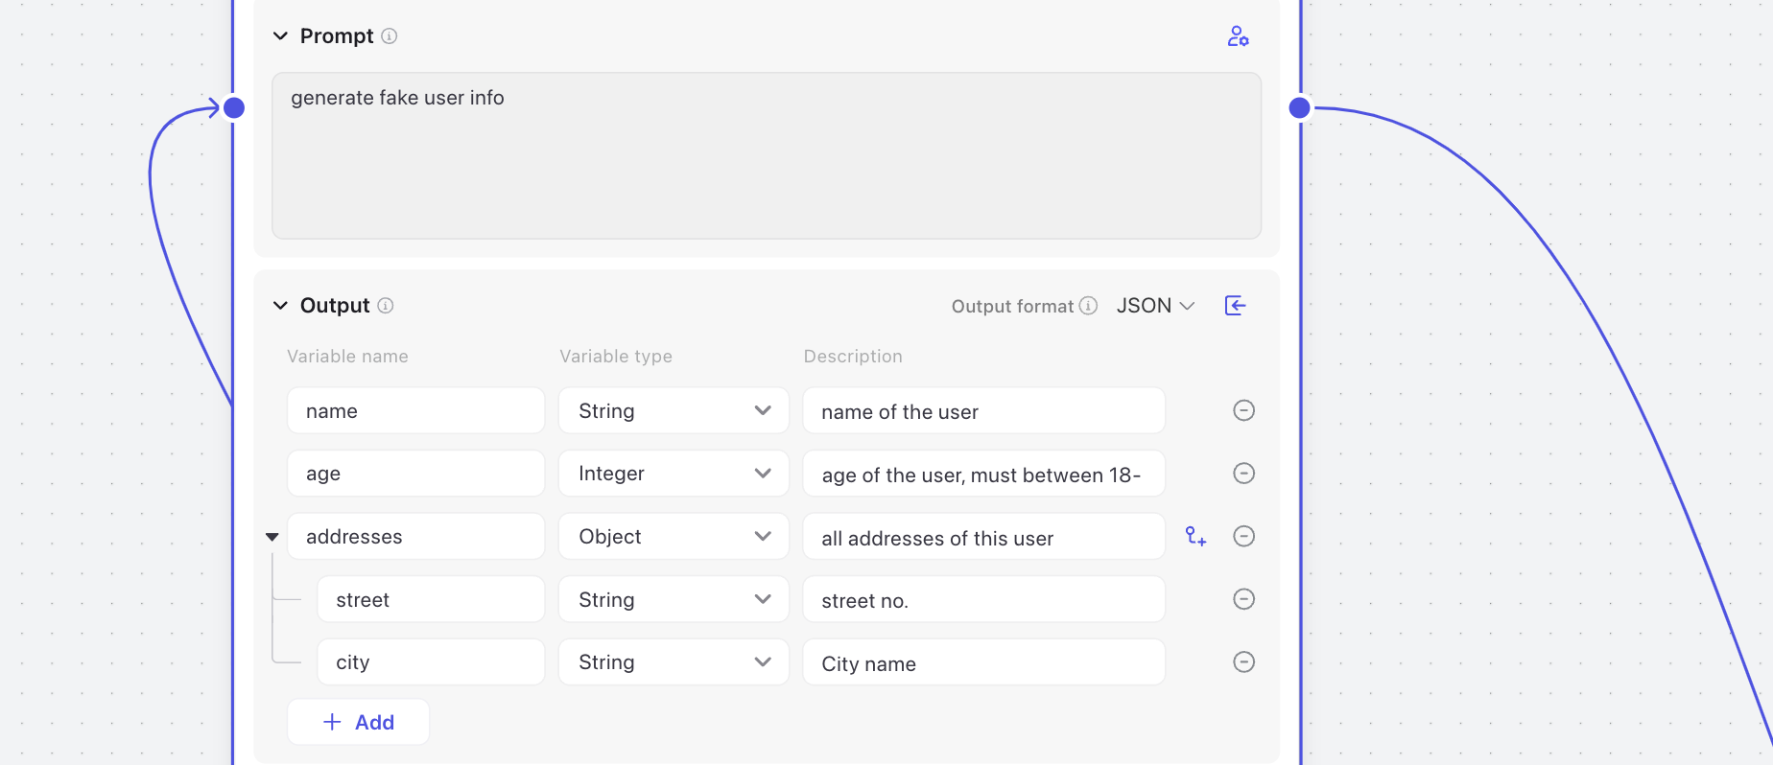Click the info icon next to Prompt

pyautogui.click(x=389, y=36)
